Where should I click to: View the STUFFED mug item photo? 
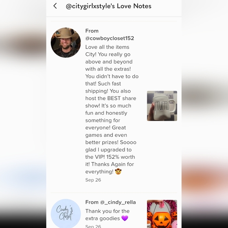[162, 106]
